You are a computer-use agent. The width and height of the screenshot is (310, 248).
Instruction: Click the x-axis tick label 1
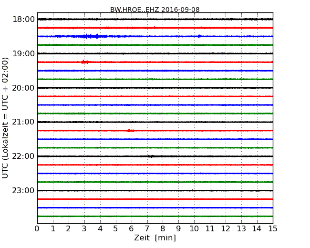click(53, 229)
